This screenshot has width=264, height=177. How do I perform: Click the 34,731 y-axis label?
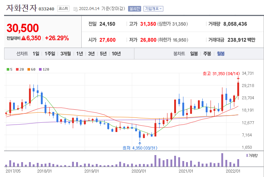tap(248, 73)
